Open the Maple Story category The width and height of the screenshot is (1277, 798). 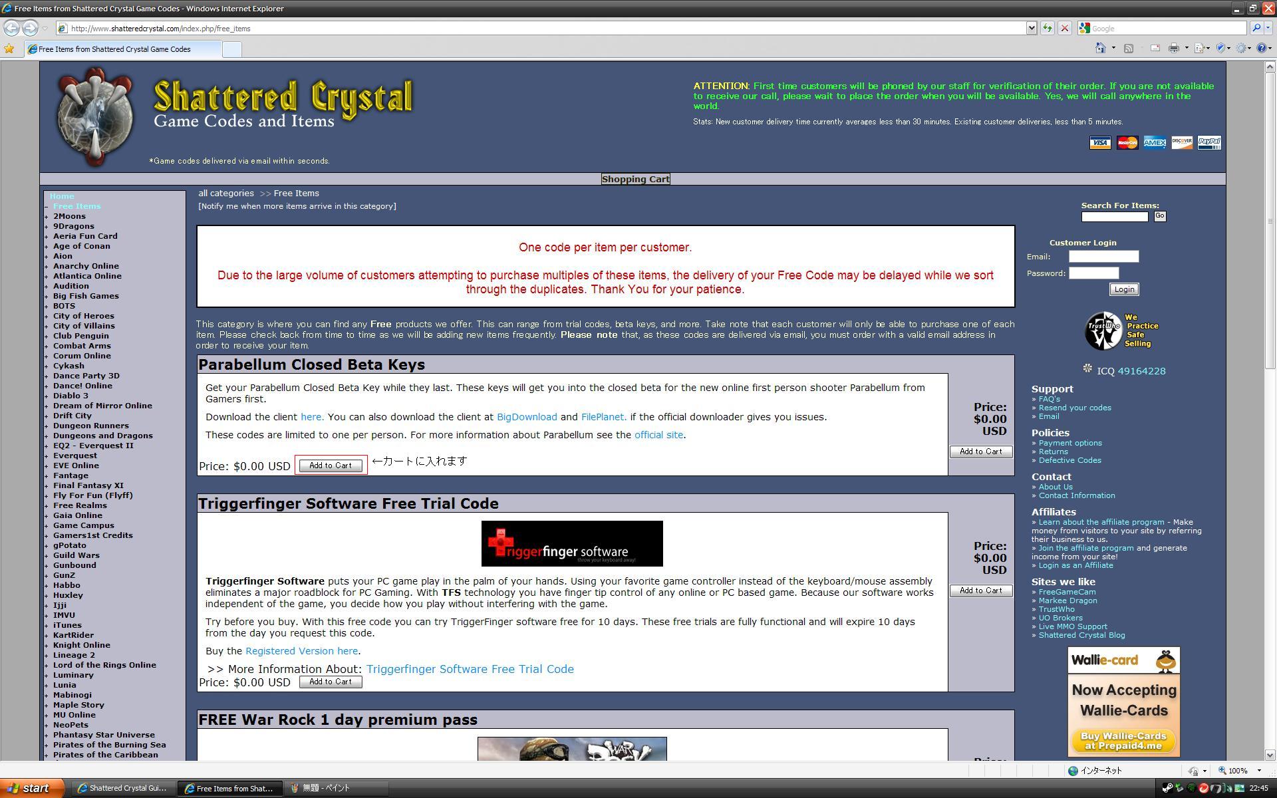click(x=78, y=705)
